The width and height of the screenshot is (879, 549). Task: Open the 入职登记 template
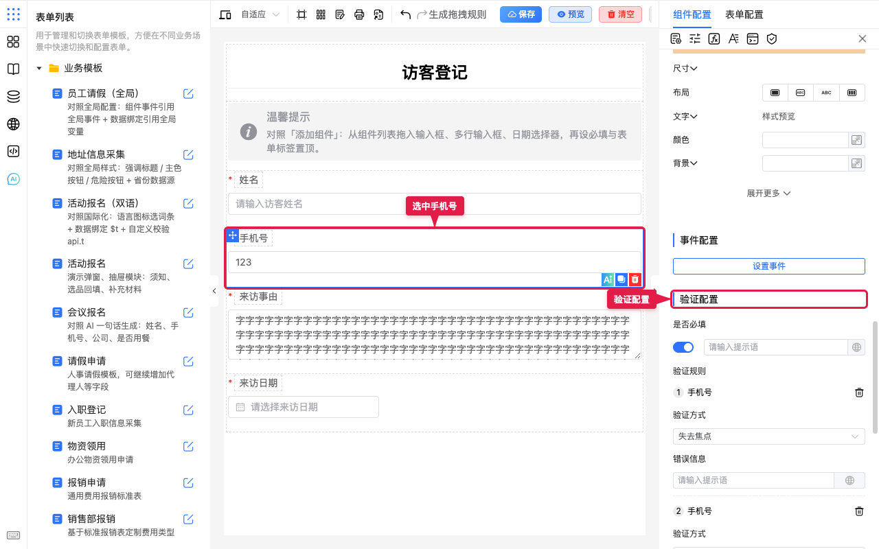click(x=87, y=410)
